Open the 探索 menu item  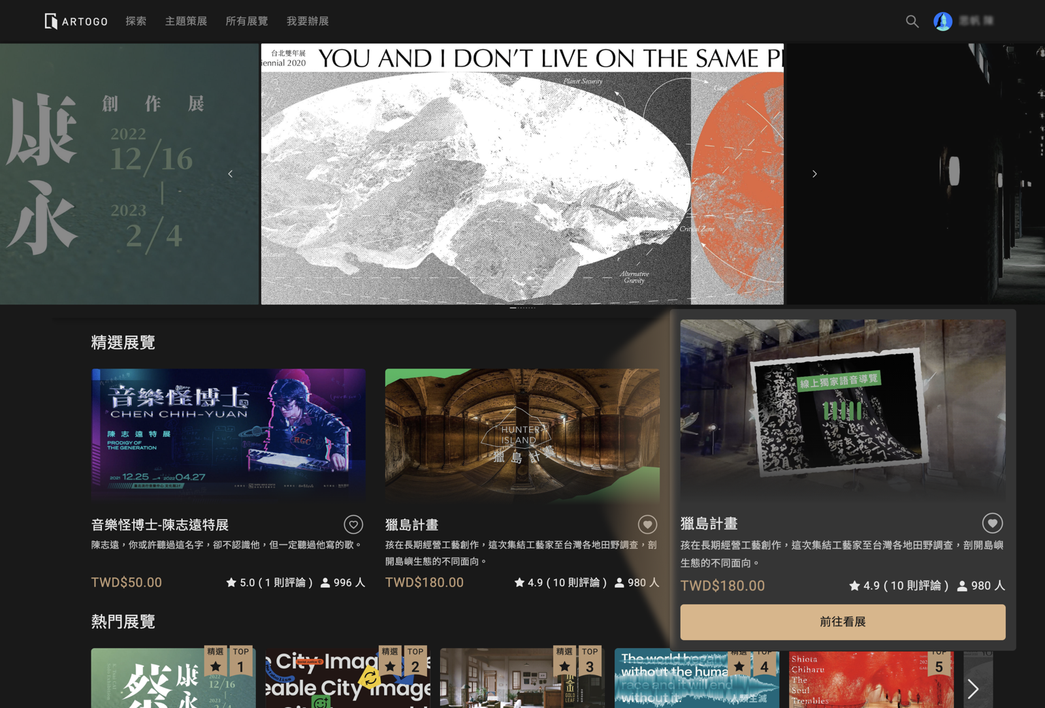click(136, 22)
